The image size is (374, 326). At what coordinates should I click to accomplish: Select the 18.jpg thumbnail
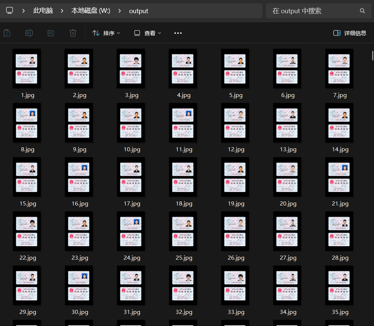click(x=183, y=177)
